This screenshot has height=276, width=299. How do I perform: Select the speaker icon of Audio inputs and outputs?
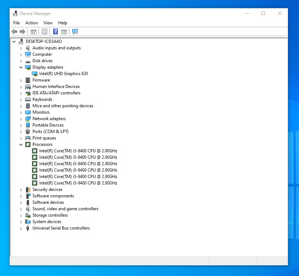(x=28, y=48)
